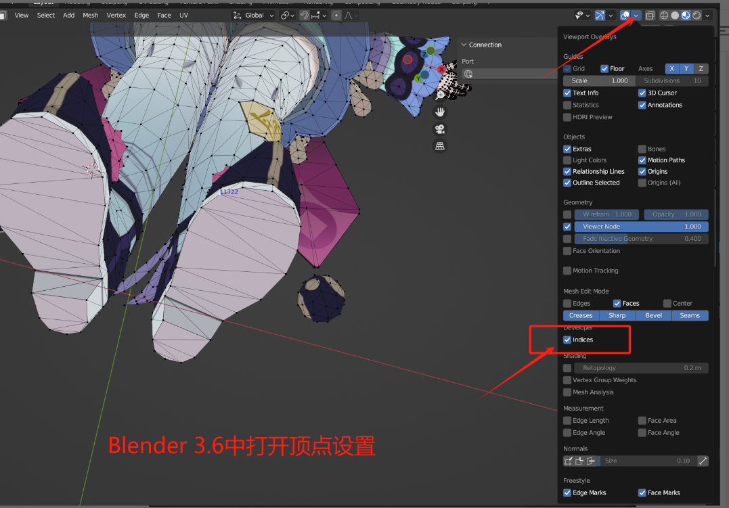Show vertex normals icon in Normals row
729x508 pixels.
click(568, 461)
